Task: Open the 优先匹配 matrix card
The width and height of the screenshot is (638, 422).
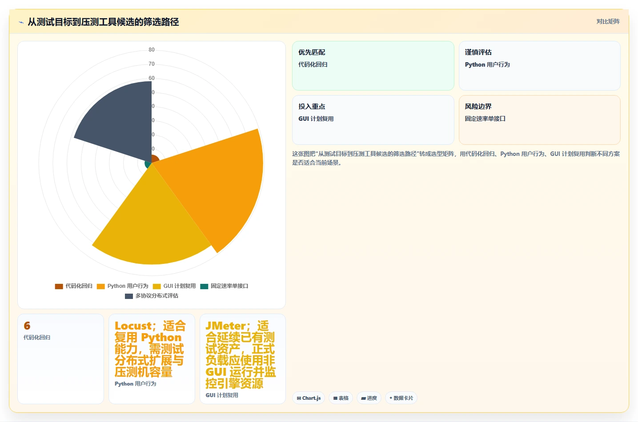Action: click(x=373, y=66)
